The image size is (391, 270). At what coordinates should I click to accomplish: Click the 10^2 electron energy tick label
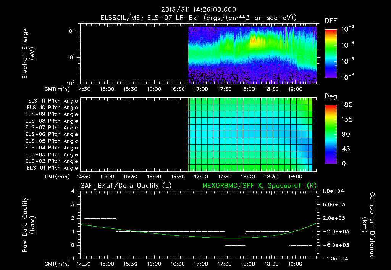click(x=71, y=31)
